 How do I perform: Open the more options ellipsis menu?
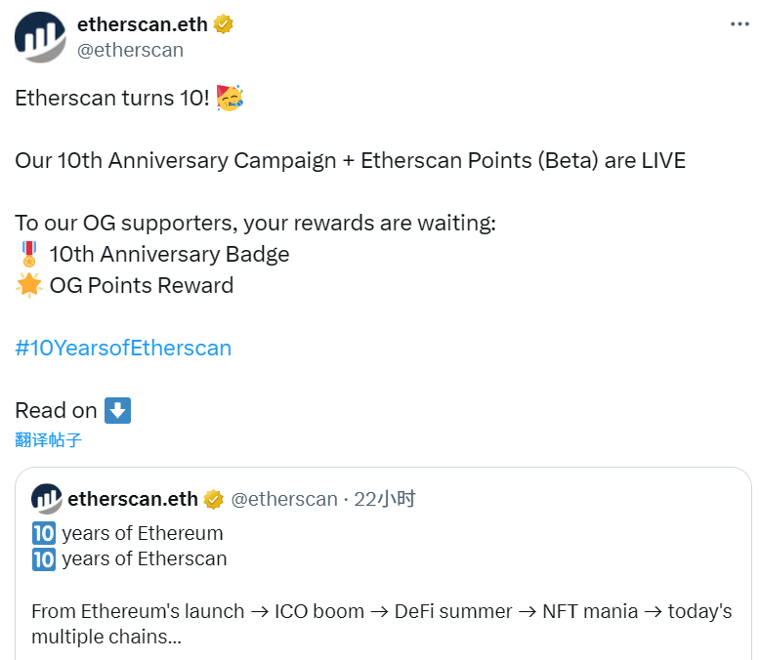[739, 24]
